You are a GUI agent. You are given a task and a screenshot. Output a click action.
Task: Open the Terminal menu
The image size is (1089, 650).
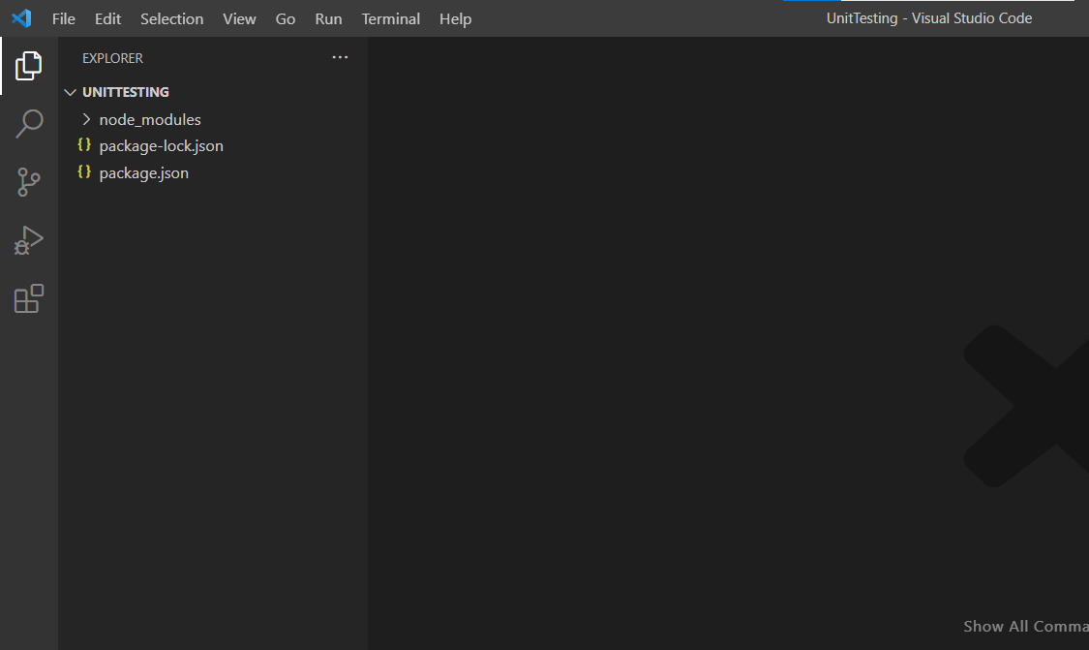click(390, 18)
